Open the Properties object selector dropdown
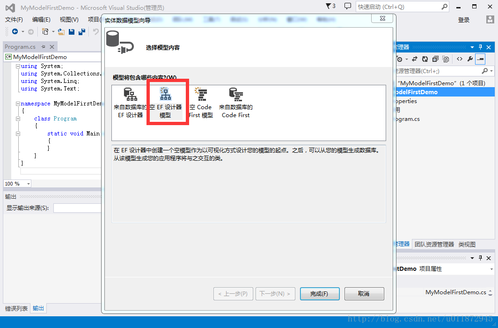The width and height of the screenshot is (498, 328). pyautogui.click(x=491, y=269)
